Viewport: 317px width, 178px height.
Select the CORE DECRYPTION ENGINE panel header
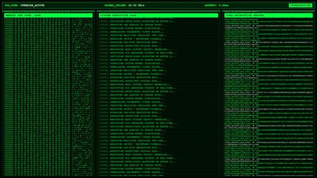click(269, 15)
